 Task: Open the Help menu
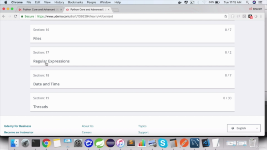click(118, 2)
